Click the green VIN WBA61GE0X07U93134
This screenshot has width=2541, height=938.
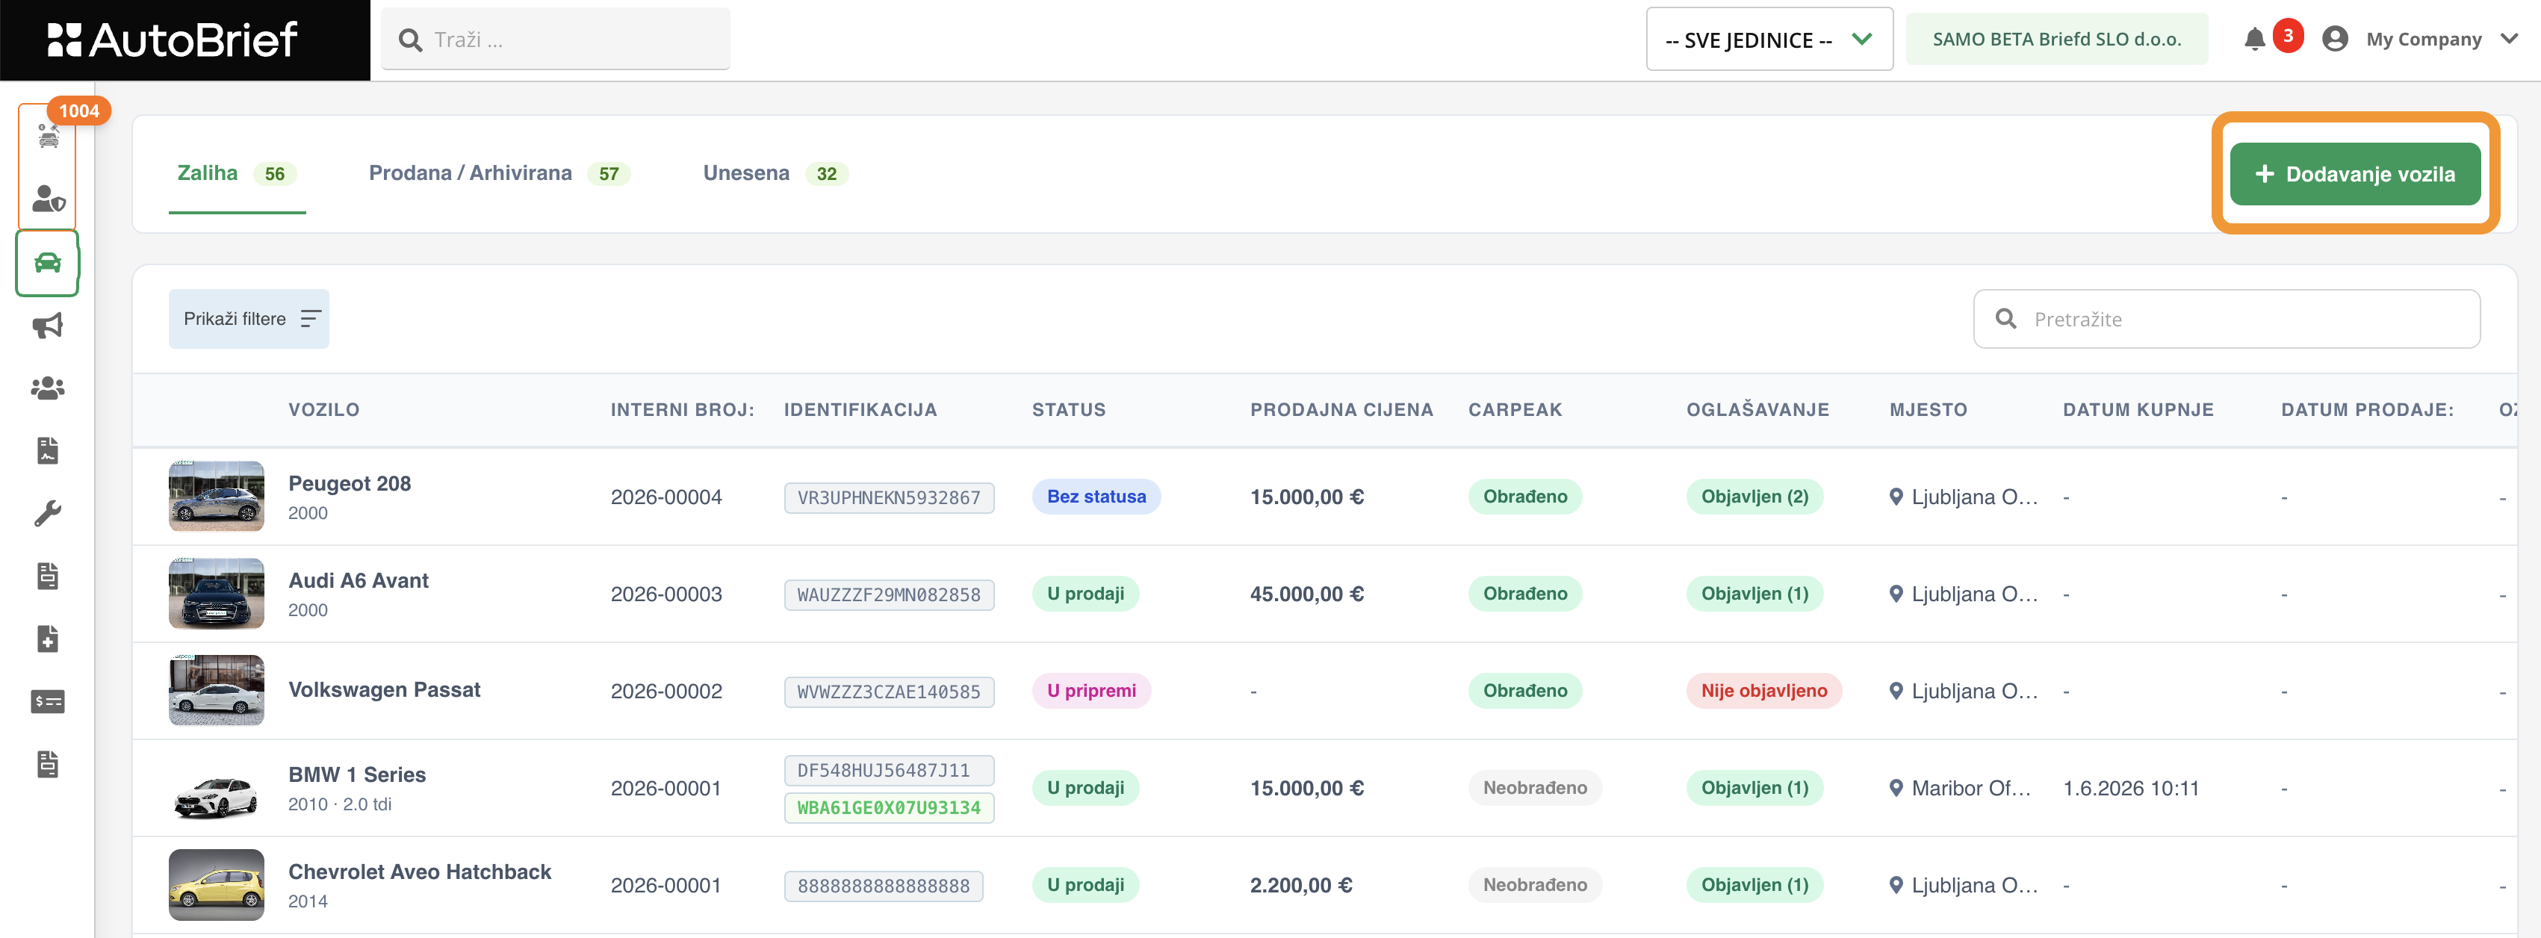pyautogui.click(x=889, y=807)
